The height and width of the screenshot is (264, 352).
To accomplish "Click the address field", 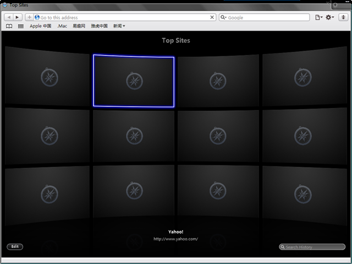I will click(125, 17).
